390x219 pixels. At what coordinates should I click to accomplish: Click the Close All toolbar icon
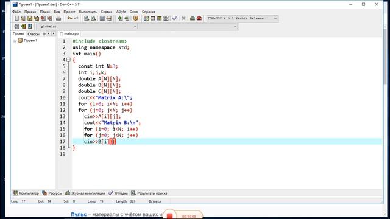[x=50, y=18]
